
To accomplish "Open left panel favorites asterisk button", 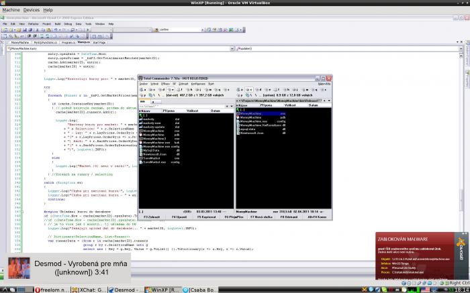I will 227,106.
